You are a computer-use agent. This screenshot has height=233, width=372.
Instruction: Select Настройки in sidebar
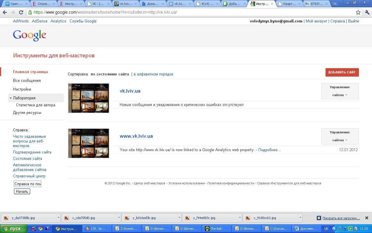22,89
